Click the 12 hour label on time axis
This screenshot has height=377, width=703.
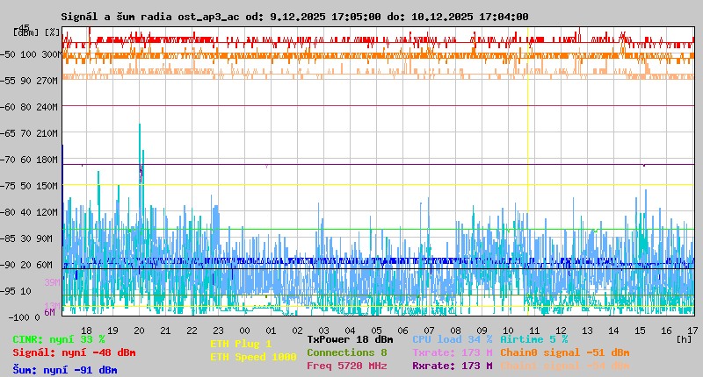[561, 330]
